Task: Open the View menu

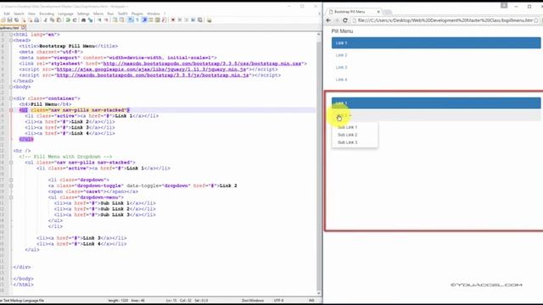Action: (x=31, y=14)
